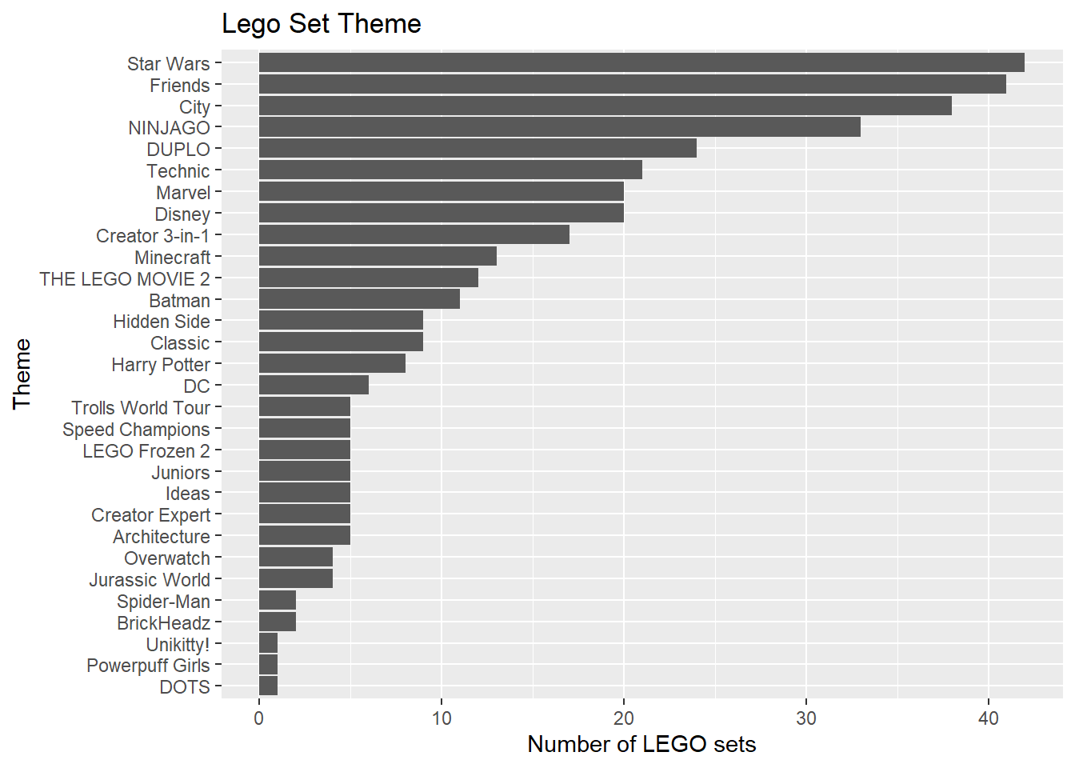
Task: Click the Harry Potter bar
Action: (x=332, y=364)
